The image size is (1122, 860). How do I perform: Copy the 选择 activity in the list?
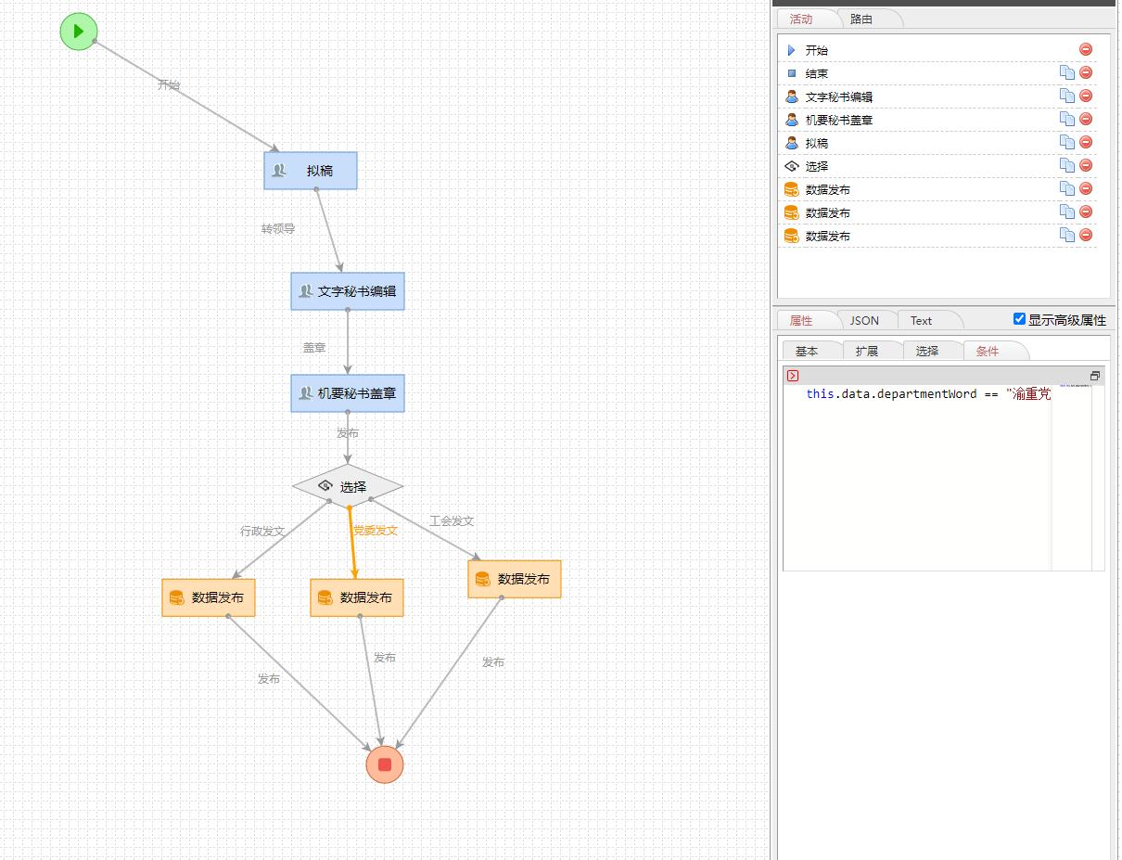tap(1067, 165)
